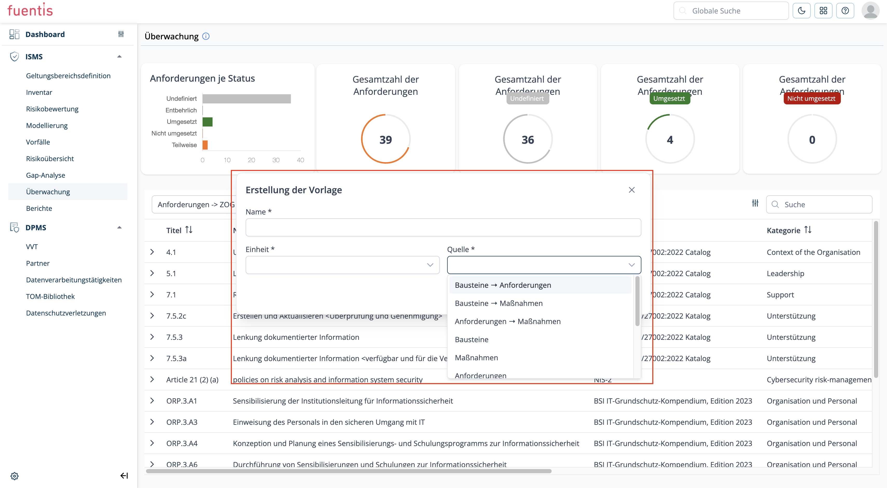Image resolution: width=887 pixels, height=488 pixels.
Task: Select Bausteine → Maßnahmen option
Action: [x=498, y=303]
